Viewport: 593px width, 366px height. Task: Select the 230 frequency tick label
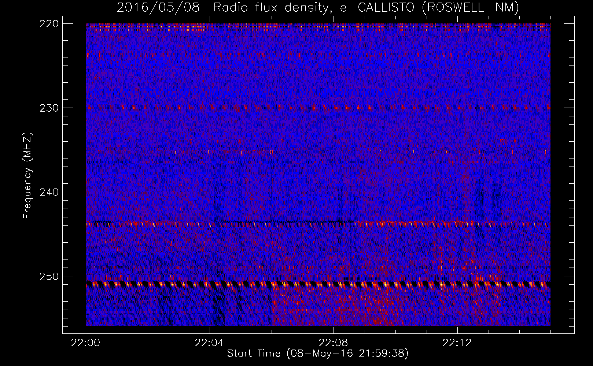tap(49, 108)
